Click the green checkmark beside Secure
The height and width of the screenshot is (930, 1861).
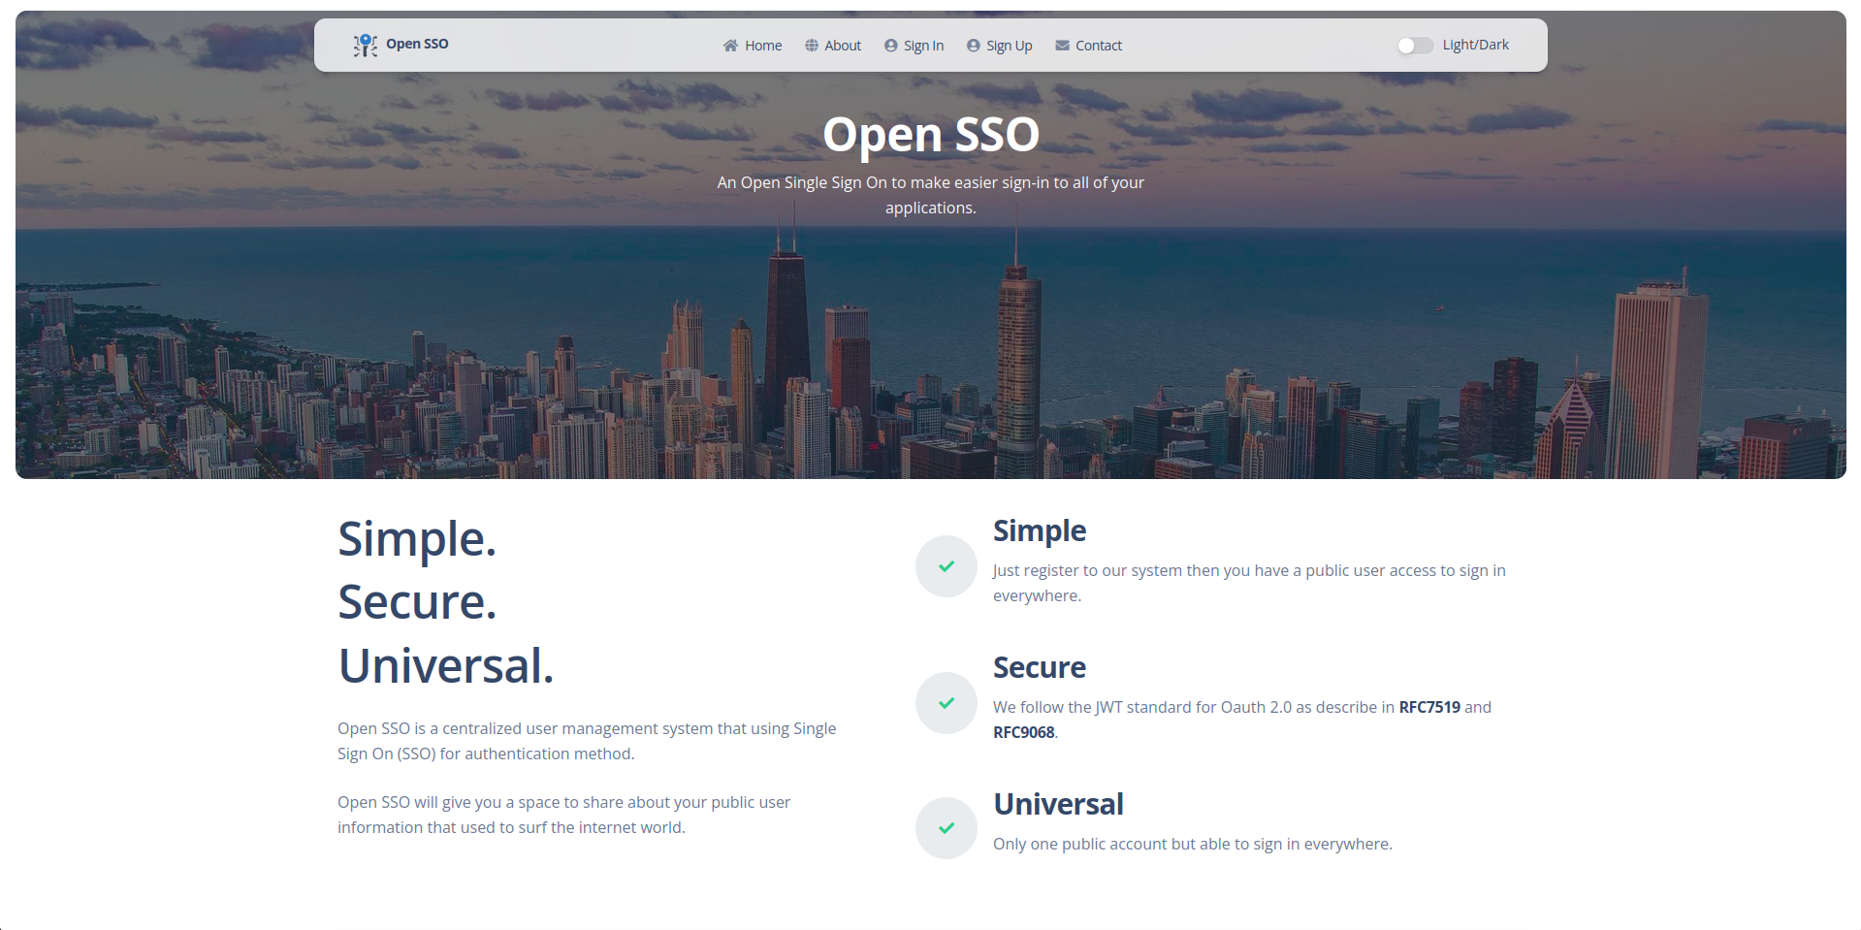tap(946, 702)
